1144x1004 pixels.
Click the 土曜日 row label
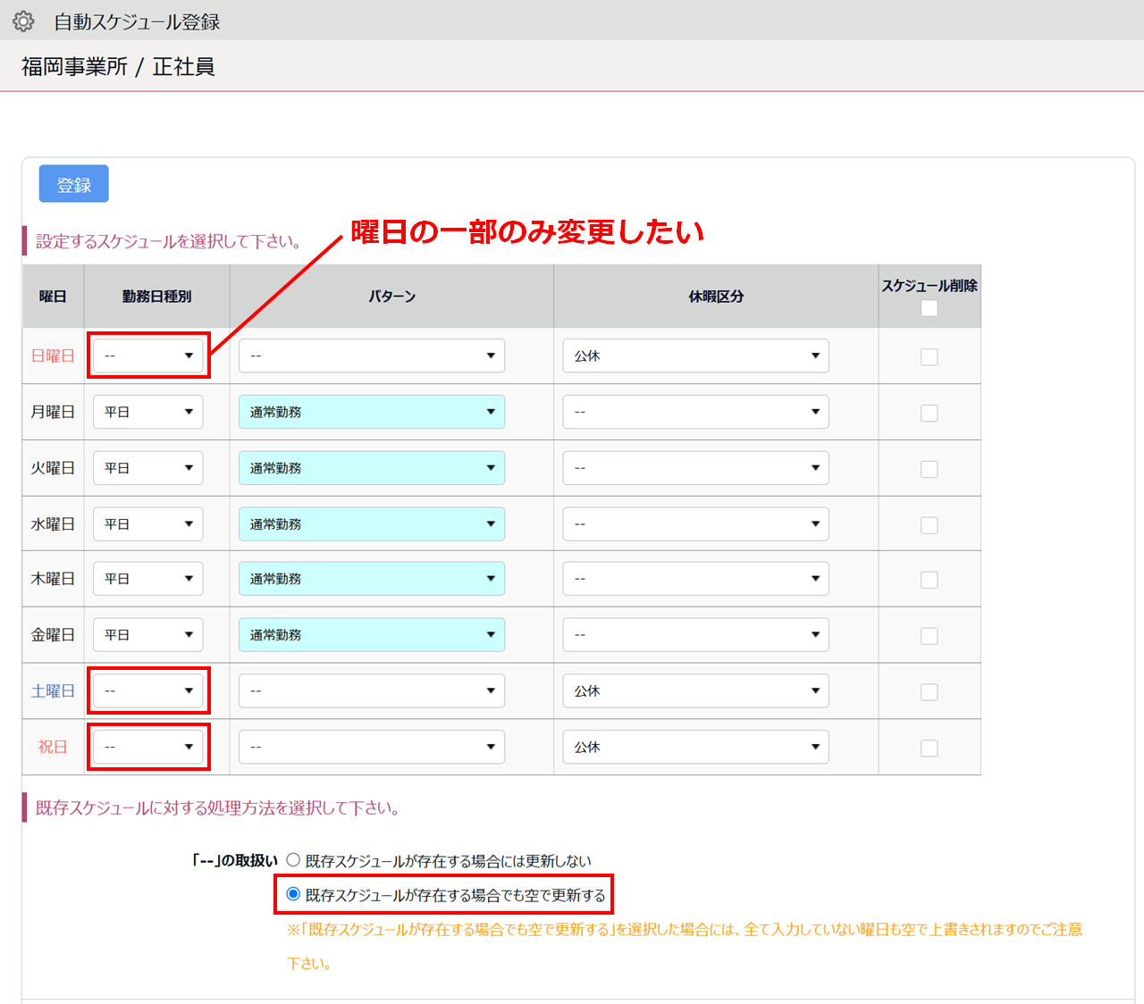(53, 690)
